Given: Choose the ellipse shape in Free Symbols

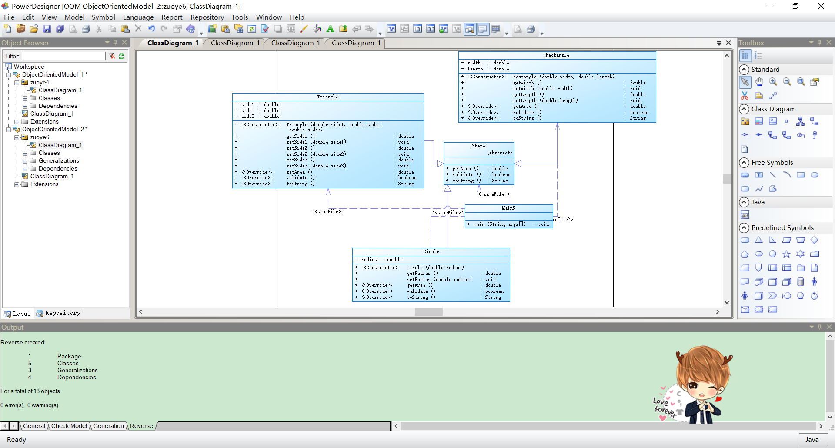Looking at the screenshot, I should (815, 175).
